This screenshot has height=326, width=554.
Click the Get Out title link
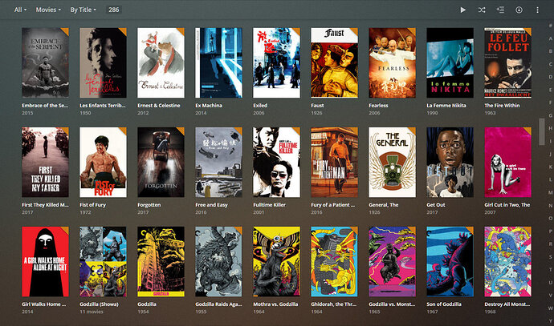coord(436,205)
